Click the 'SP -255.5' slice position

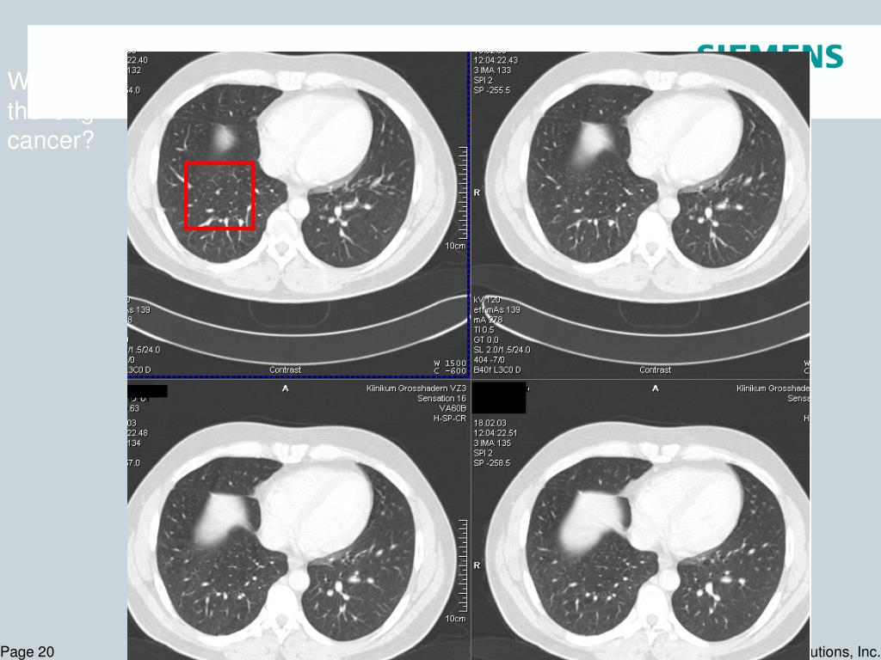coord(491,90)
